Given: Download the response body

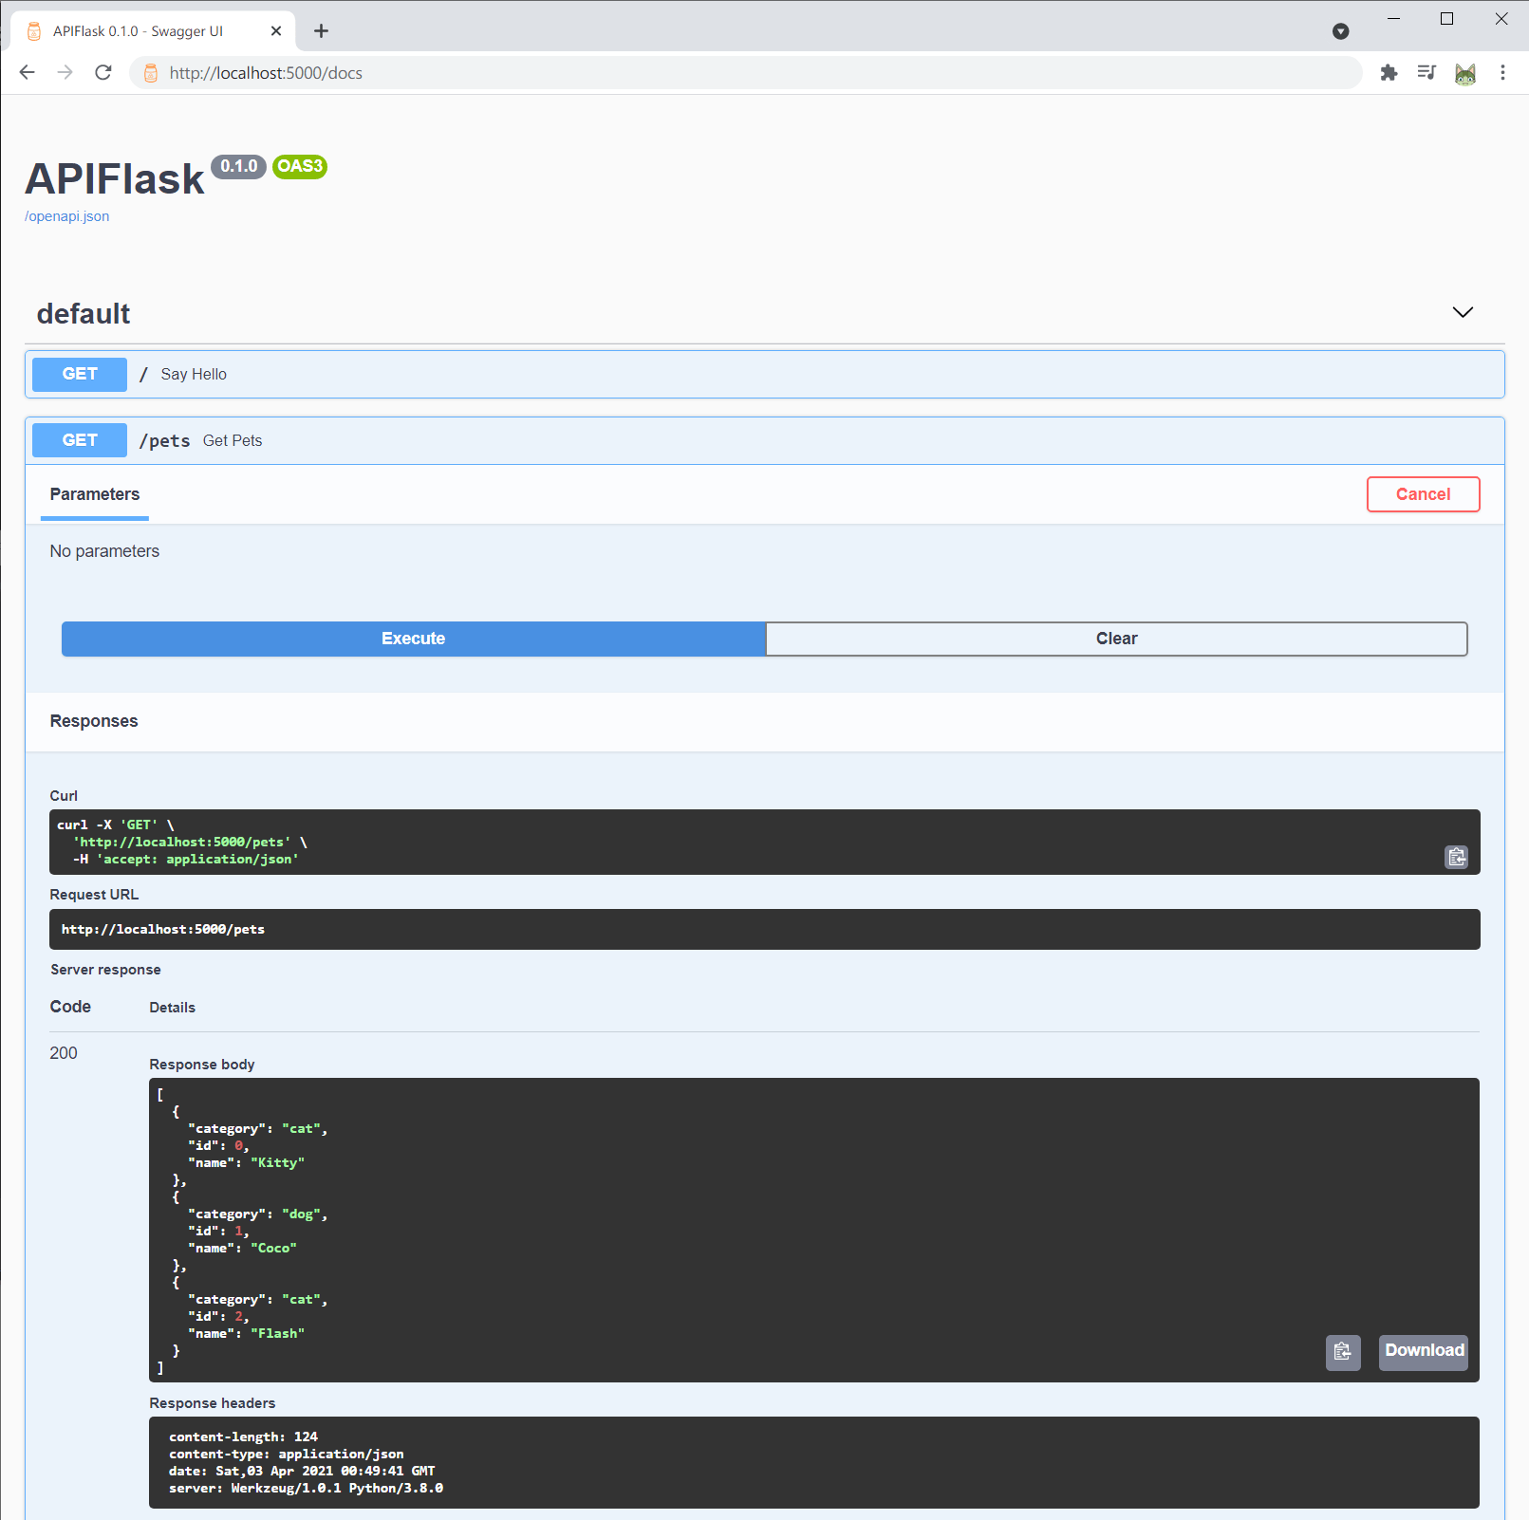Looking at the screenshot, I should pos(1424,1351).
